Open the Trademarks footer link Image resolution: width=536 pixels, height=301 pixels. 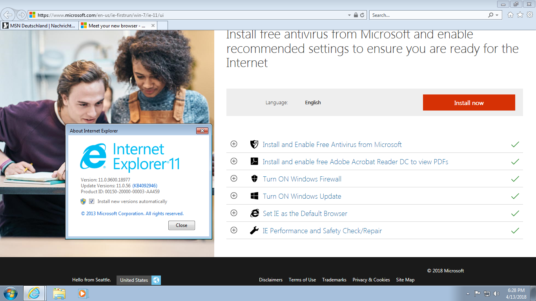pos(334,280)
